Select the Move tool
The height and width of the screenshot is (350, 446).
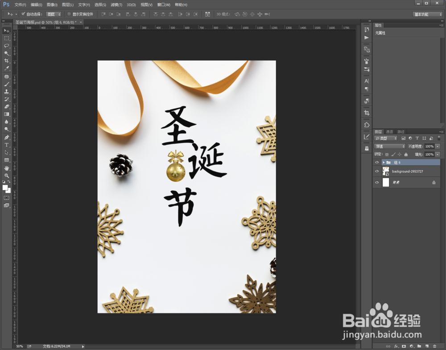tap(6, 30)
